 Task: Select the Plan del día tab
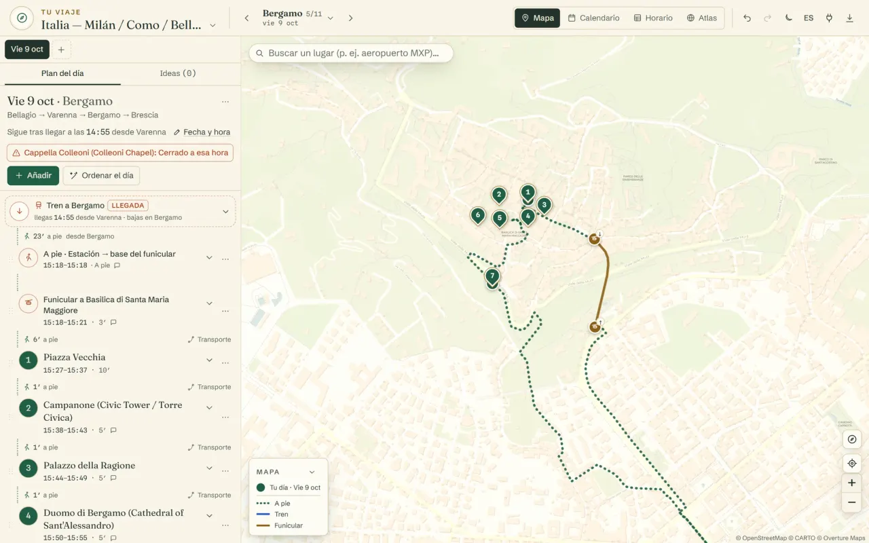click(x=62, y=73)
